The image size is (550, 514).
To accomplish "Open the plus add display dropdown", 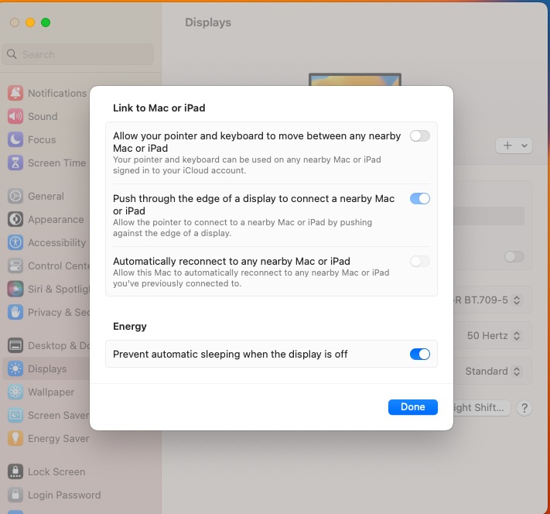I will tap(514, 146).
